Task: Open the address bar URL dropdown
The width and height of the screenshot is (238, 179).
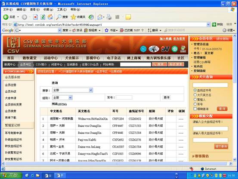Action: click(208, 24)
